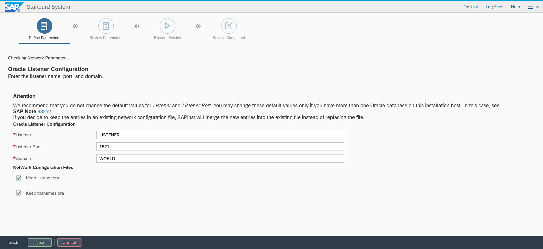Click the Keep listener.ora label

coord(42,178)
